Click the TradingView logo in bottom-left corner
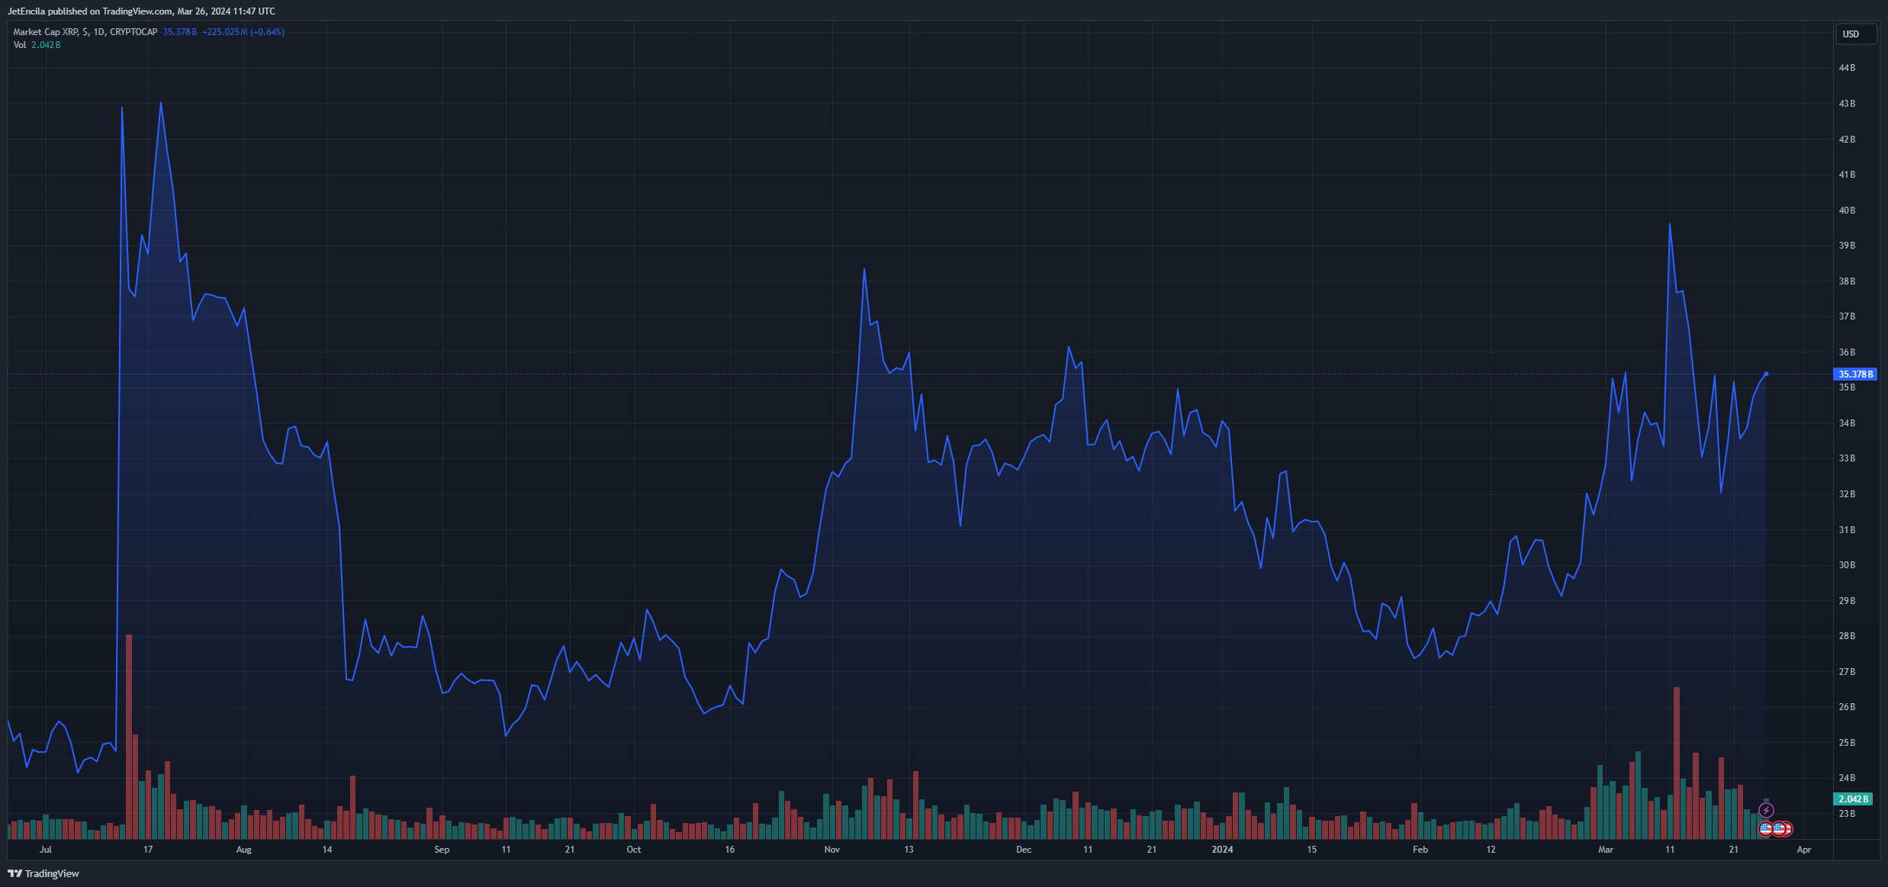 coord(42,873)
